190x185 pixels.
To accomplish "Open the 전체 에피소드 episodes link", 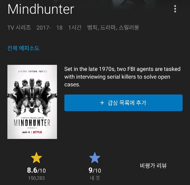I will 23,48.
